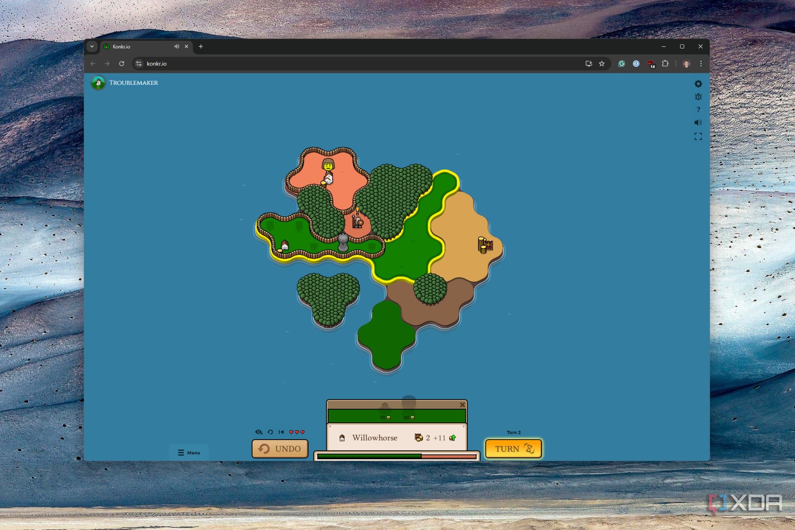Open the Menu at bottom left
795x530 pixels.
189,452
